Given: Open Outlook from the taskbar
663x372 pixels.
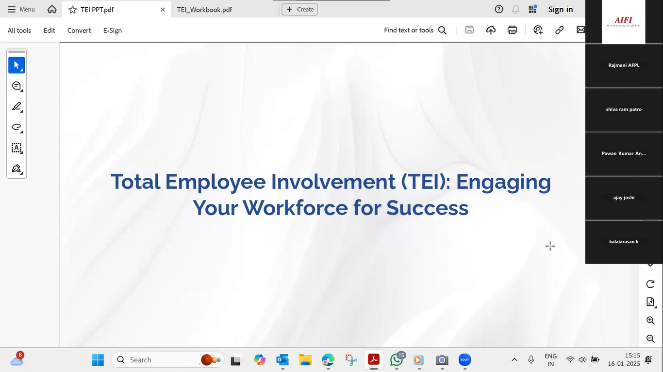Looking at the screenshot, I should coord(282,360).
